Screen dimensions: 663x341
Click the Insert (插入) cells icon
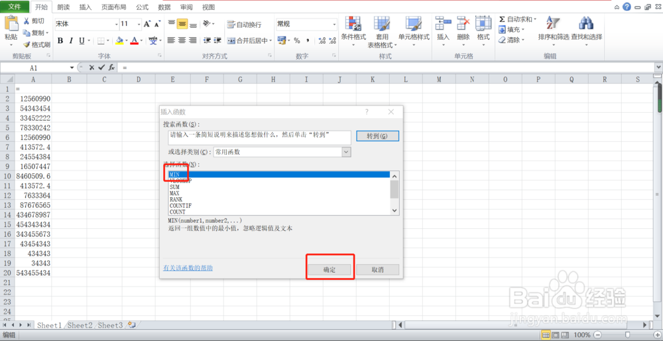[443, 24]
